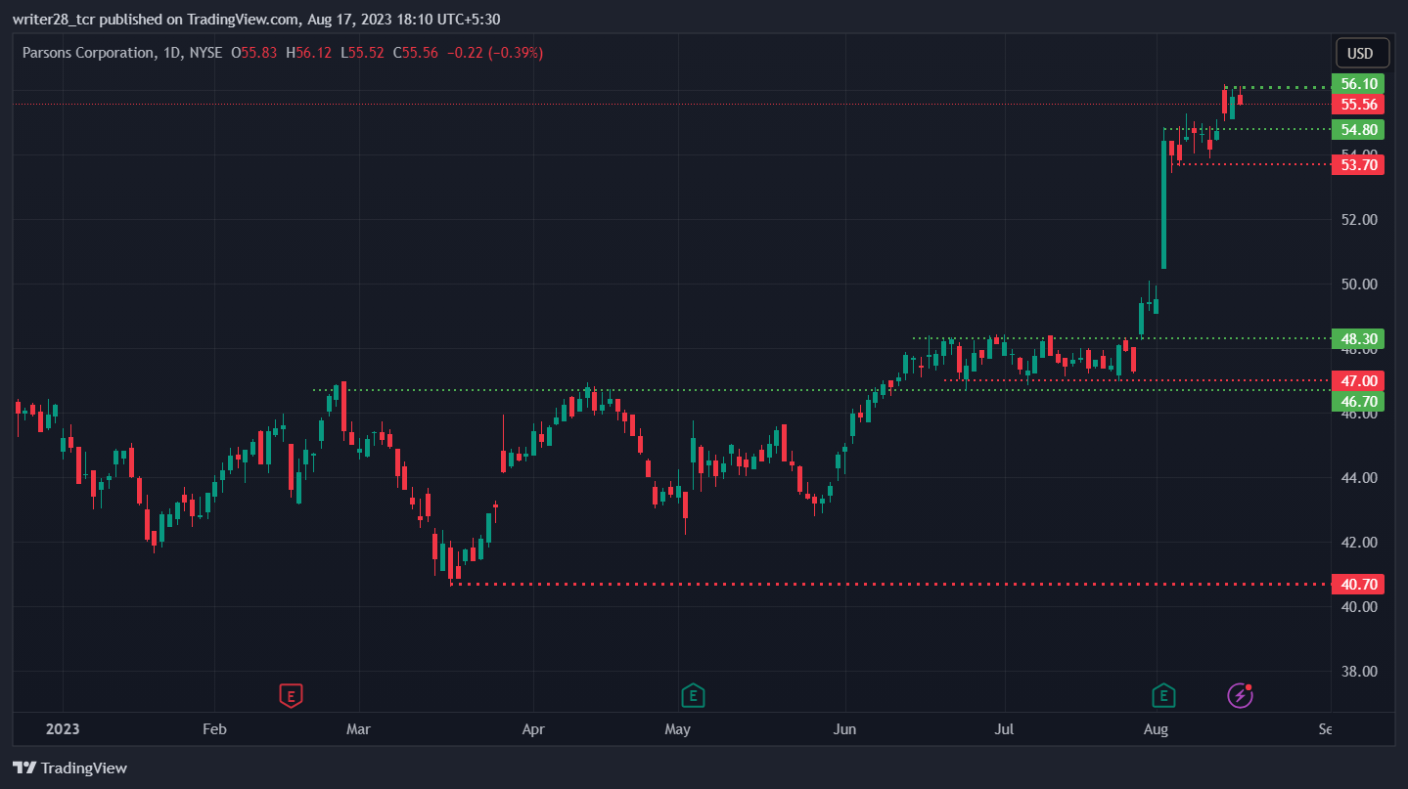Screen dimensions: 1408x789
Task: Click the 53.70 red price label
Action: [x=1359, y=165]
